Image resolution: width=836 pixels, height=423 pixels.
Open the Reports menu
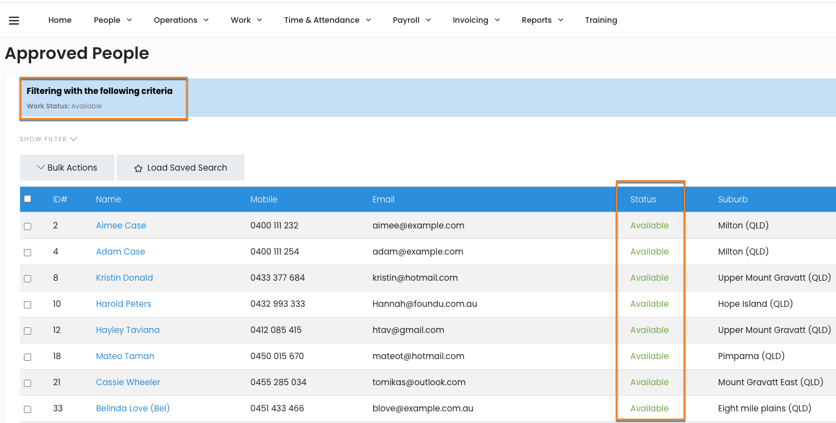pyautogui.click(x=543, y=20)
